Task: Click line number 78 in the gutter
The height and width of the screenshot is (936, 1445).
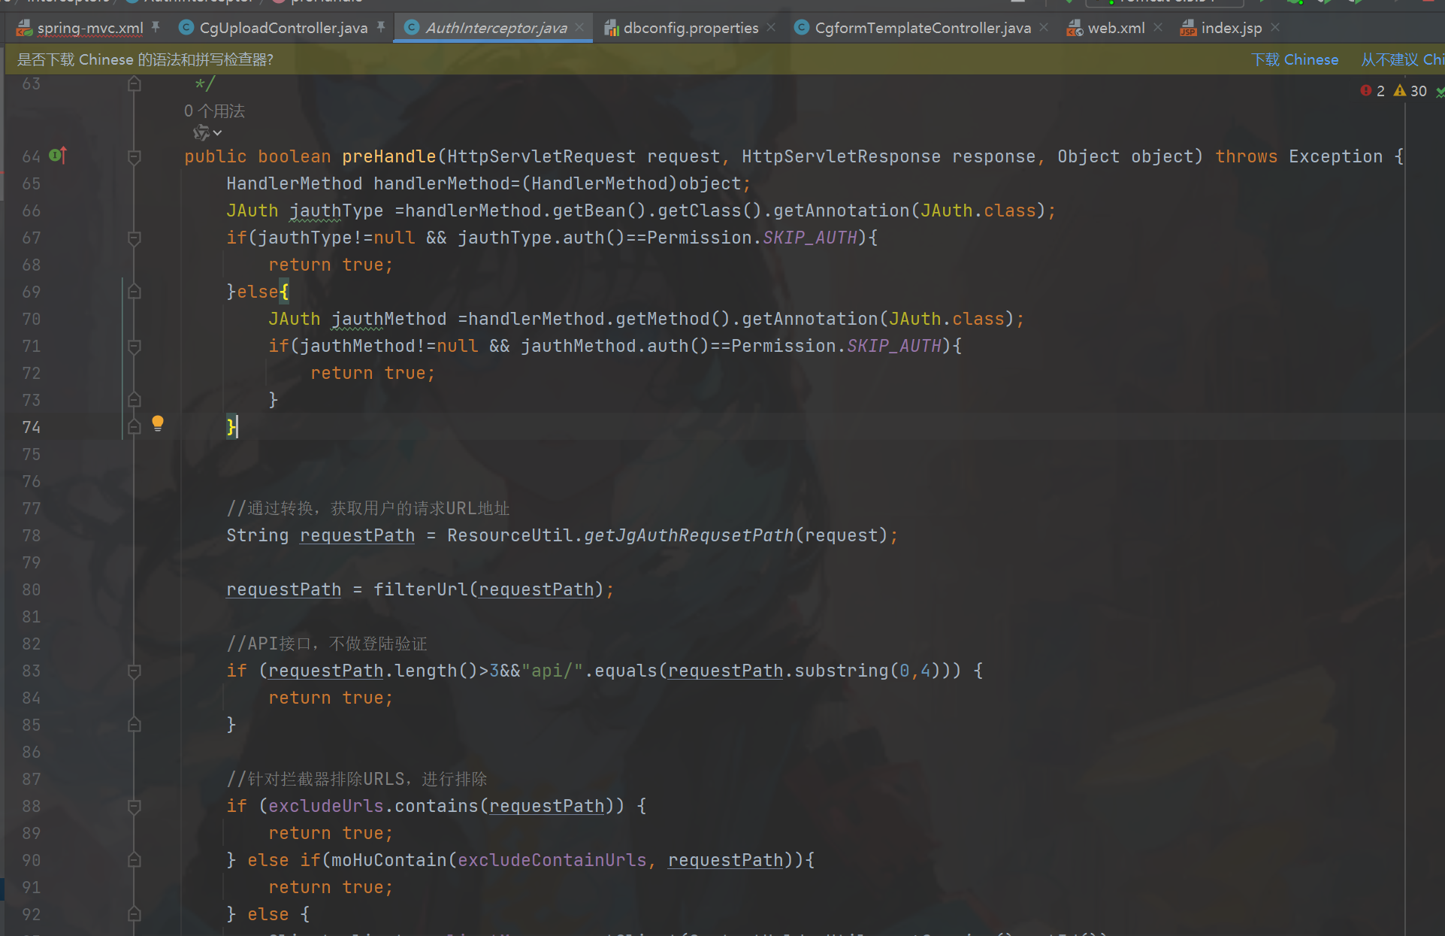Action: [x=32, y=536]
